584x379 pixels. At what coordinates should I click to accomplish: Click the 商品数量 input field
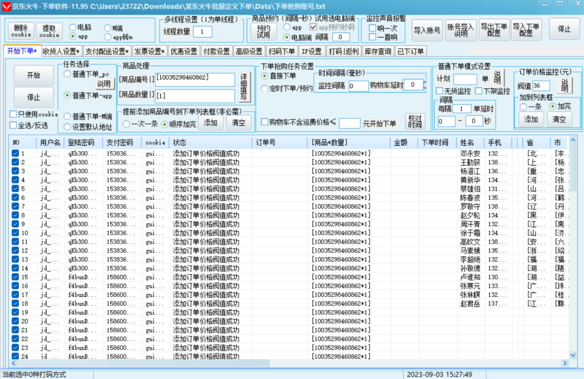[x=195, y=96]
